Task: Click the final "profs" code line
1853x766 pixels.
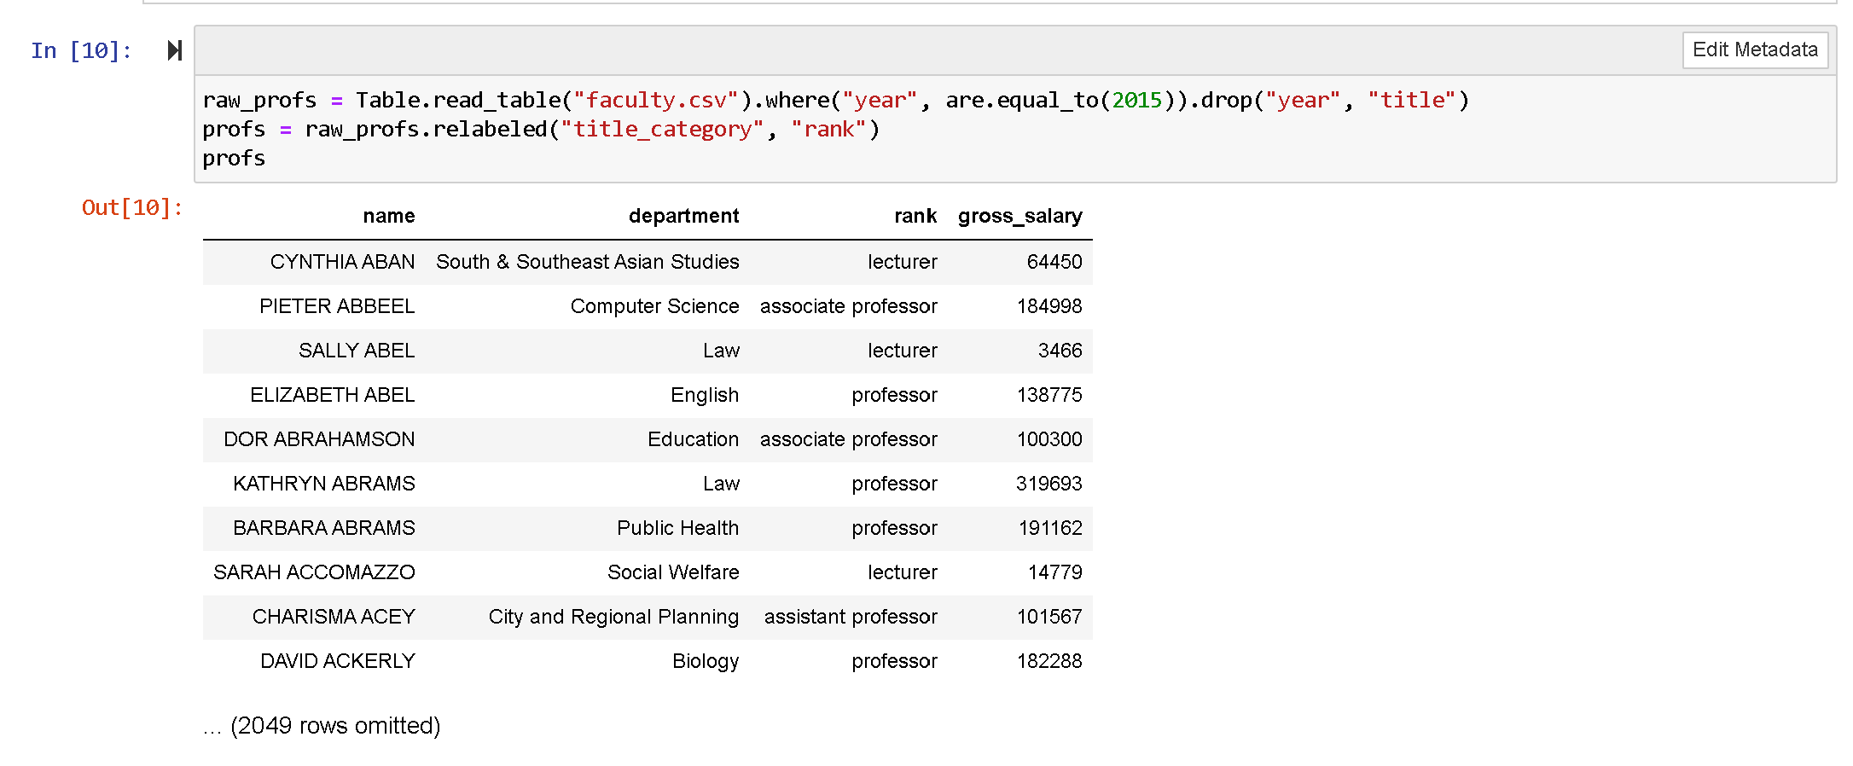Action: (x=234, y=159)
